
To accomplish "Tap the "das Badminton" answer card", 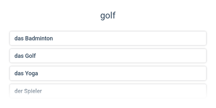I will 108,38.
